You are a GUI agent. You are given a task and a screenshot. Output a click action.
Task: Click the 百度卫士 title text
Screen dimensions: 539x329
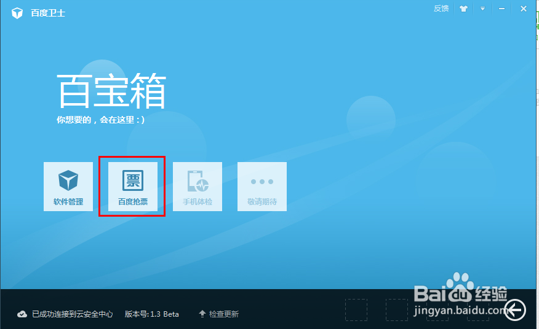pyautogui.click(x=48, y=13)
